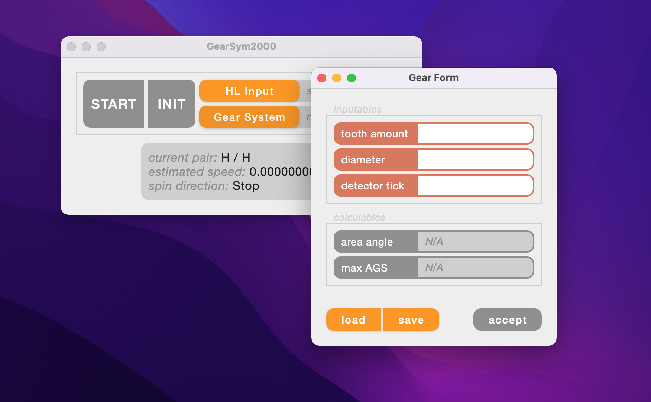Focus the detector tick input field

click(x=475, y=185)
